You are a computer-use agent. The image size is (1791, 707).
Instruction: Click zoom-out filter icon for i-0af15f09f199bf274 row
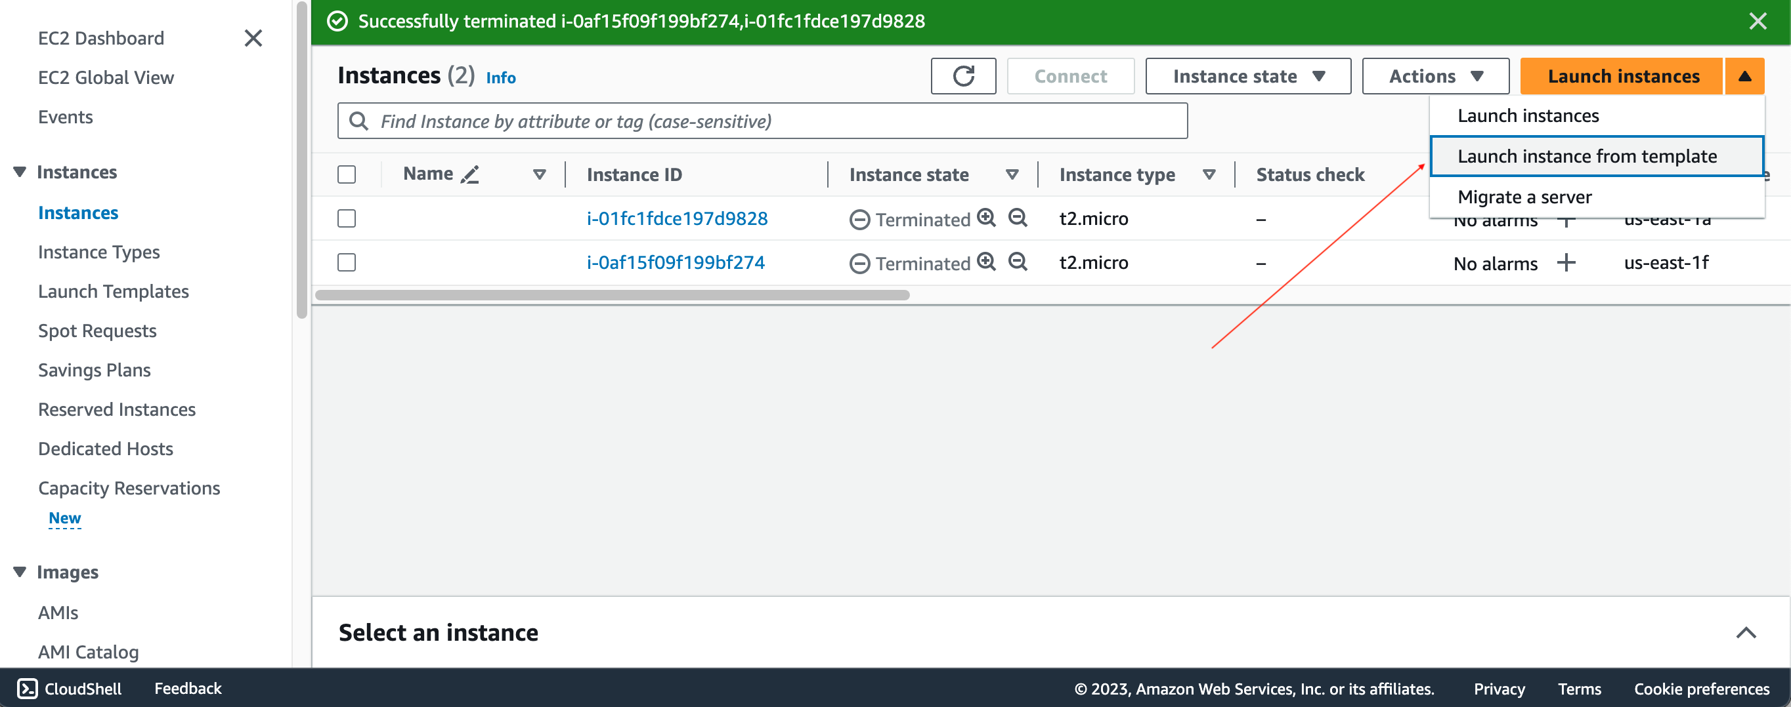click(1018, 262)
